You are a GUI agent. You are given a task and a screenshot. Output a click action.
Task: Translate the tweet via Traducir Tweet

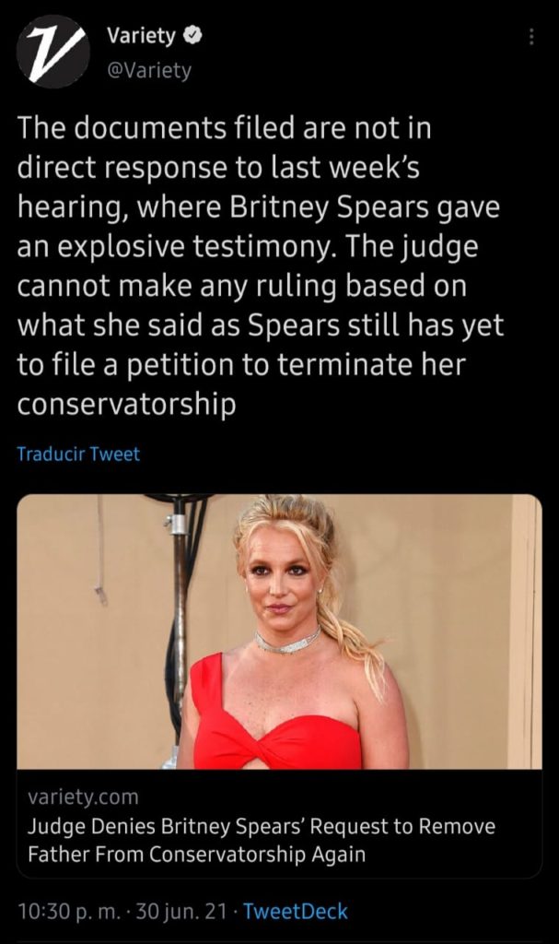(78, 454)
